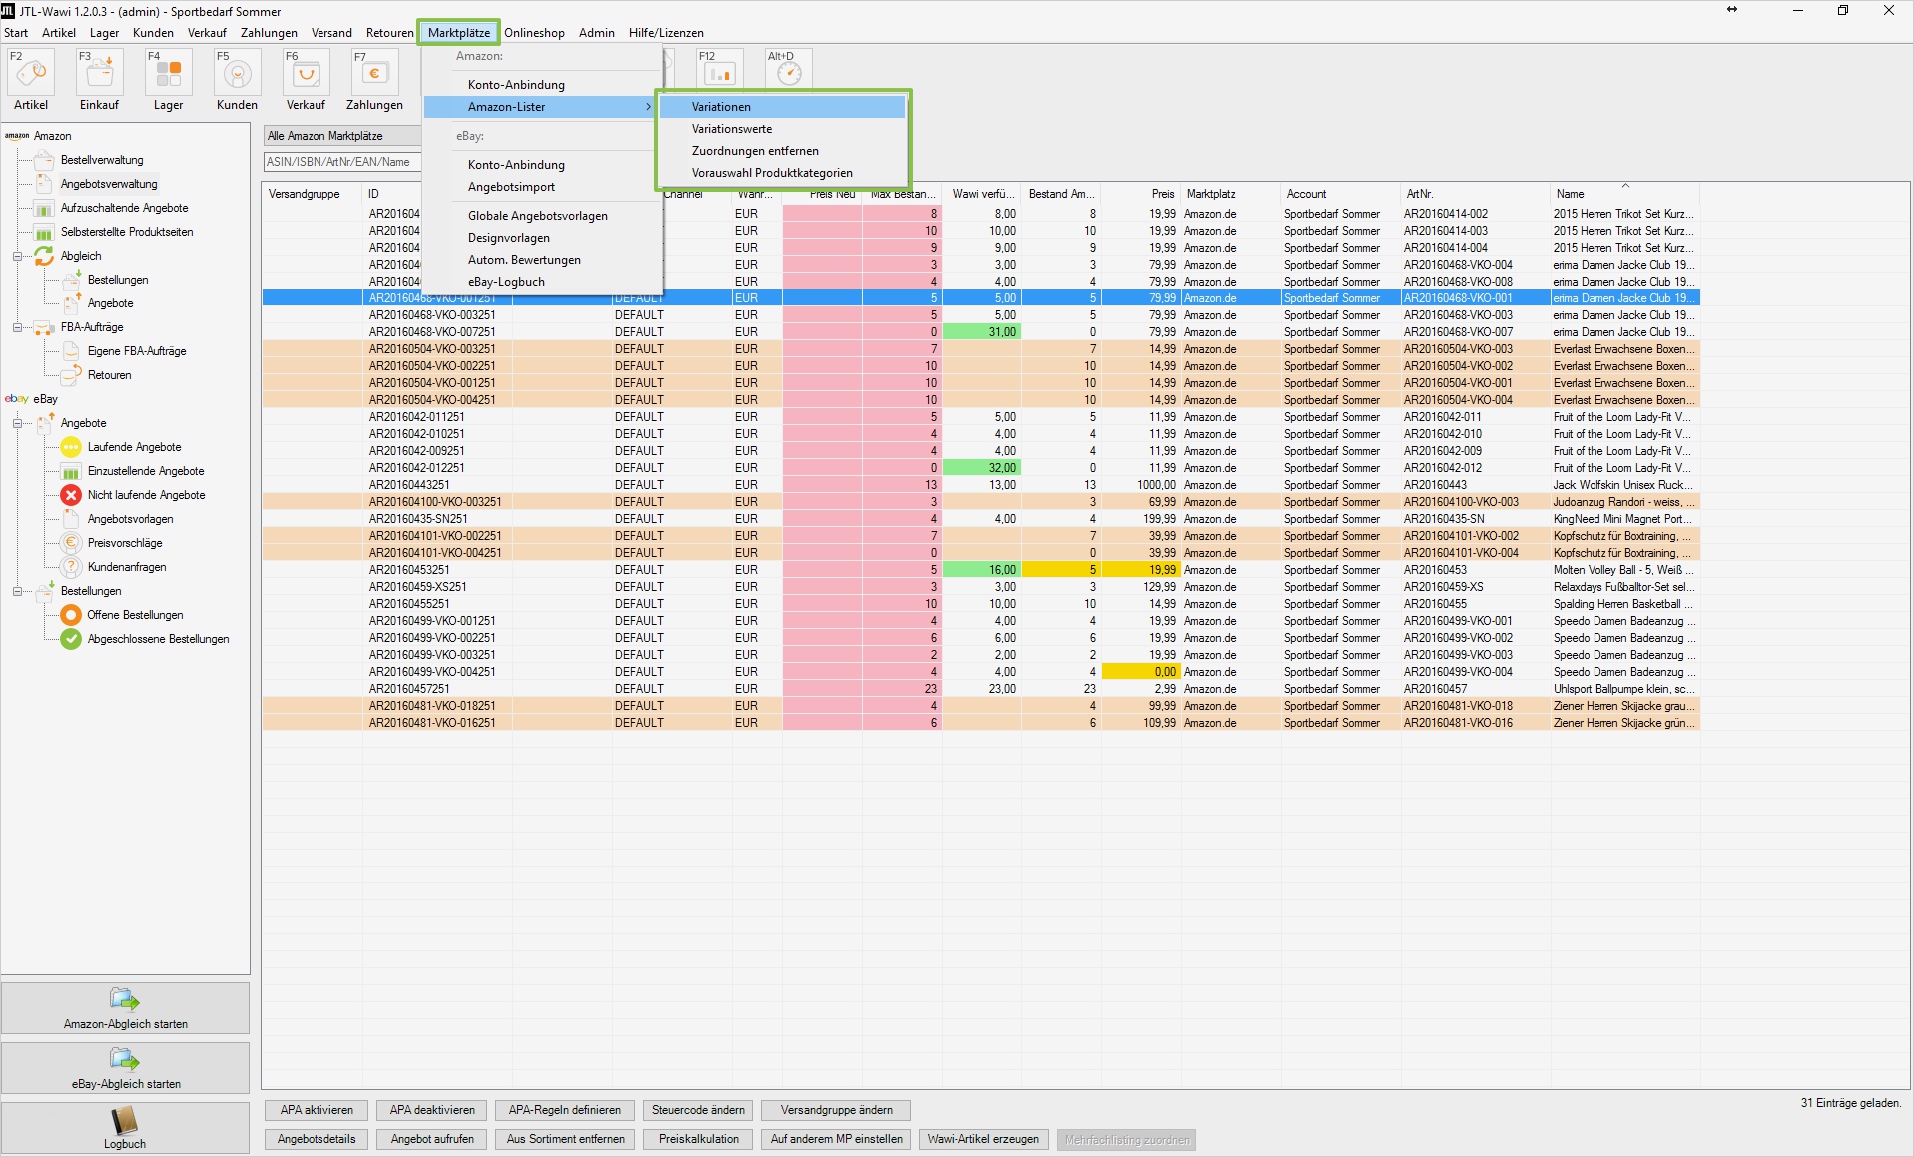Open Einzustellende Angebote icon
Screen dimensions: 1914x1157
[71, 471]
